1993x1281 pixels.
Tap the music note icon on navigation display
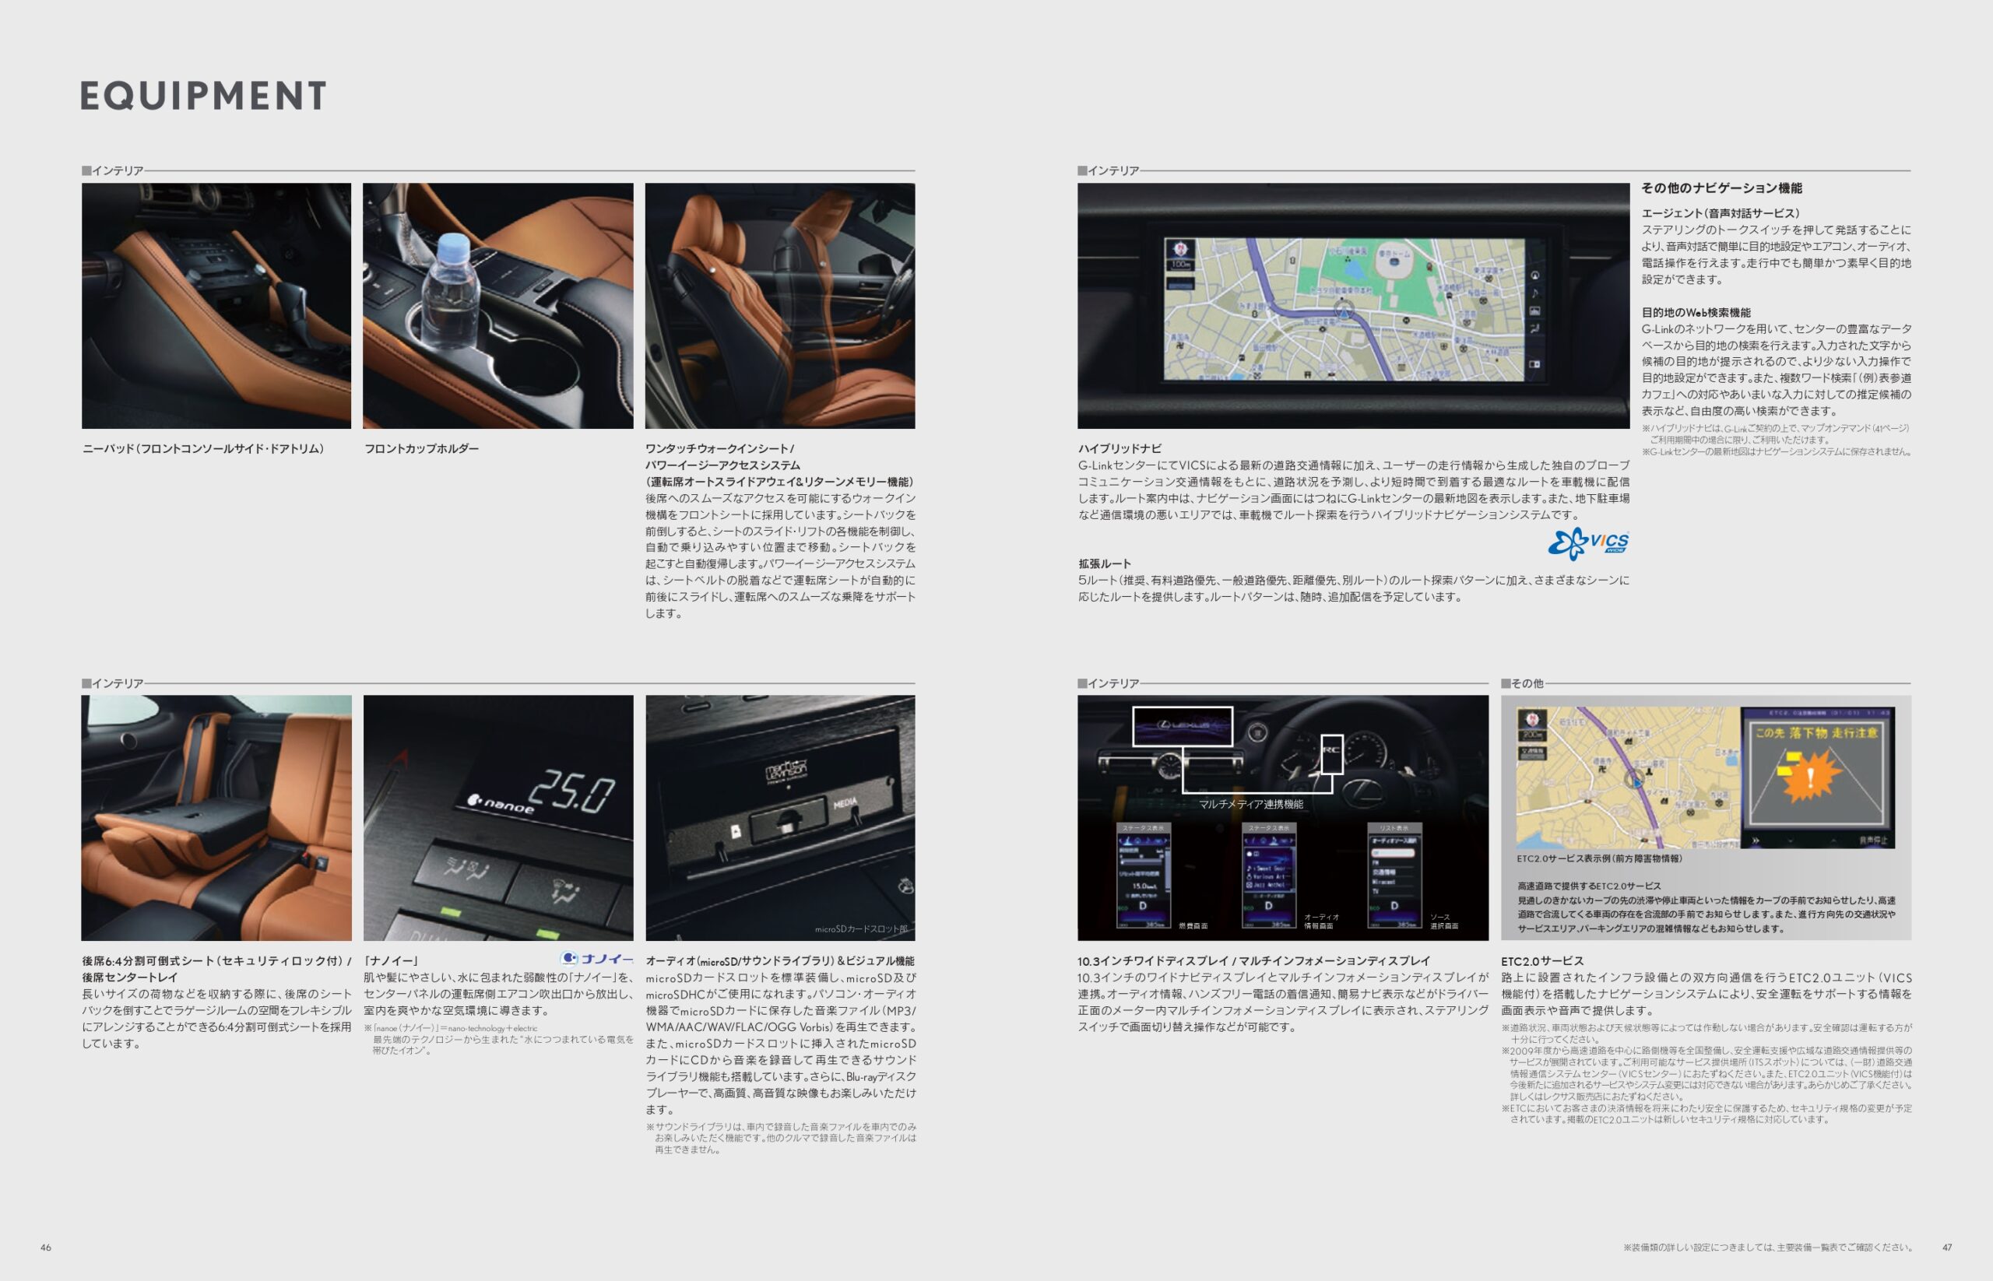pos(1534,293)
